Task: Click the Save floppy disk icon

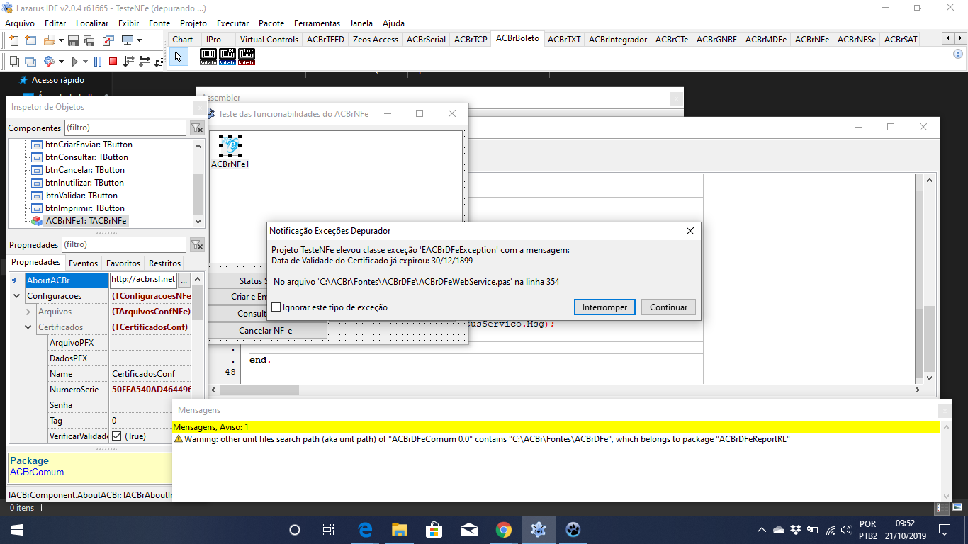Action: [73, 40]
